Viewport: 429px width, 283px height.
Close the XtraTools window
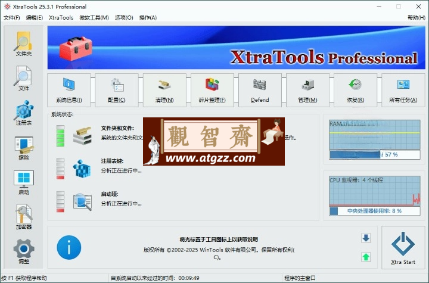click(419, 7)
